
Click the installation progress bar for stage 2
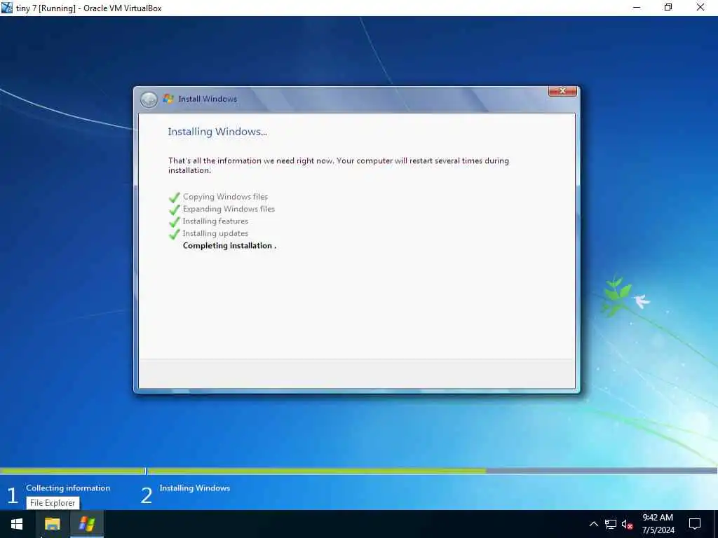[432, 471]
